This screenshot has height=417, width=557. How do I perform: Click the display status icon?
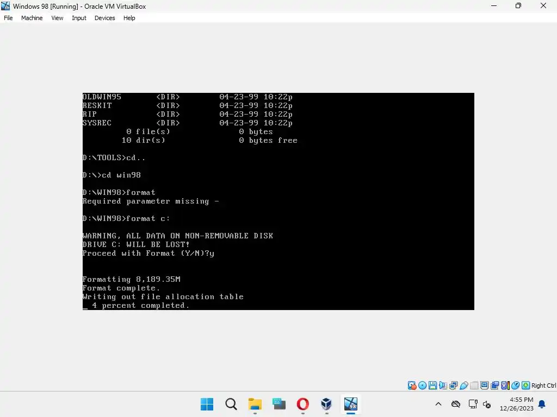(484, 386)
